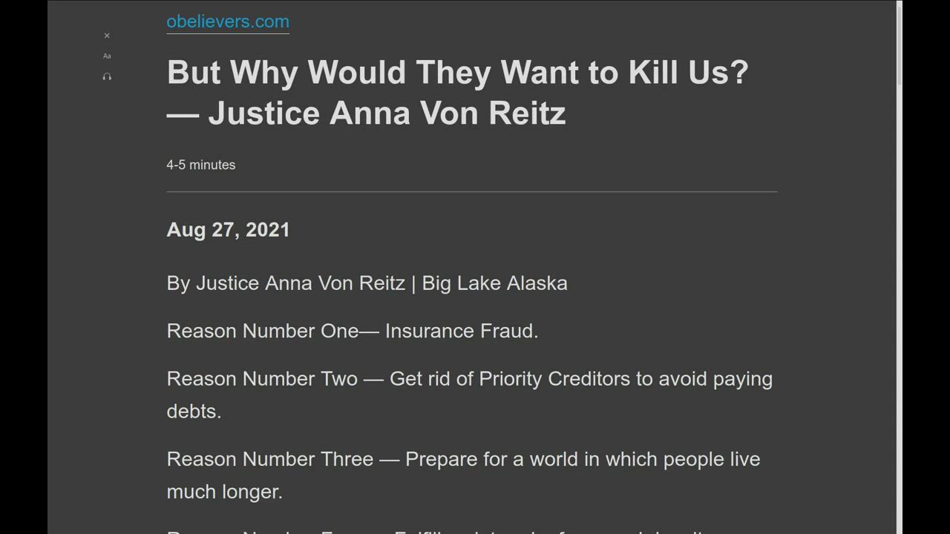The width and height of the screenshot is (950, 534).
Task: Click the "By Justice Anna Von Reitz" byline
Action: (x=286, y=283)
